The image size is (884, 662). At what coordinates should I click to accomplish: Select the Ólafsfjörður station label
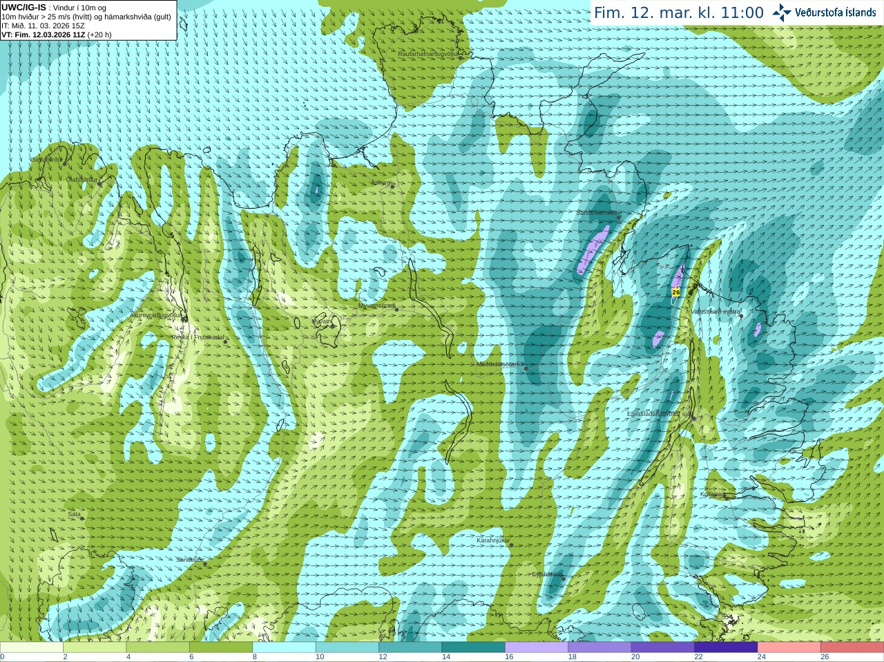(81, 180)
